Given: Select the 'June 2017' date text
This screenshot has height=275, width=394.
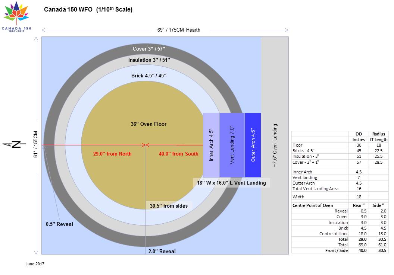Looking at the screenshot, I should pyautogui.click(x=35, y=264).
